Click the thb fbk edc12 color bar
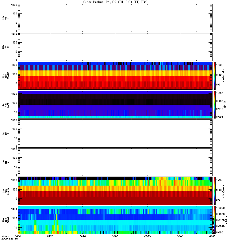 click(x=215, y=76)
